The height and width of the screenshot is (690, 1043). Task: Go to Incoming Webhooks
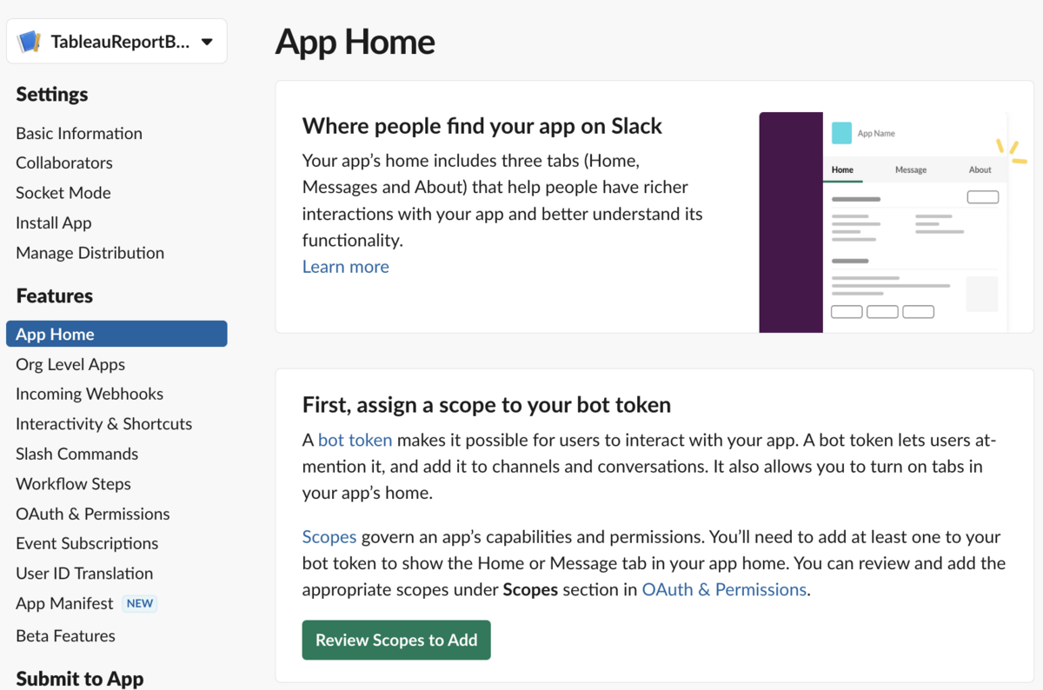click(x=90, y=394)
